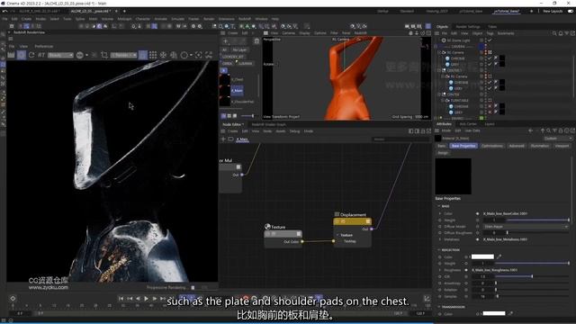The width and height of the screenshot is (576, 324).
Task: Click the All filter in Material Manager
Action: [x=224, y=50]
